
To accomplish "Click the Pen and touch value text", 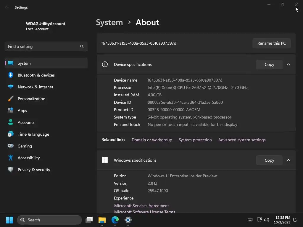I will 192,124.
